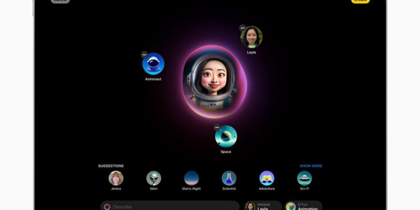Click the Layla label under the photo bubble
The image size is (420, 210).
[251, 53]
